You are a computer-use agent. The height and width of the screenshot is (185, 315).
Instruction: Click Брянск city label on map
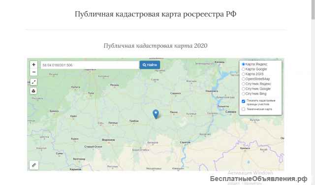click(54, 111)
